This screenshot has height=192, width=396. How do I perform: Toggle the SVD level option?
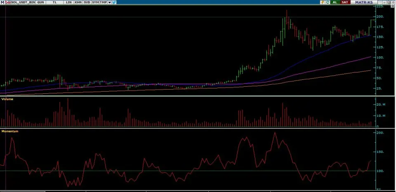pyautogui.click(x=87, y=2)
